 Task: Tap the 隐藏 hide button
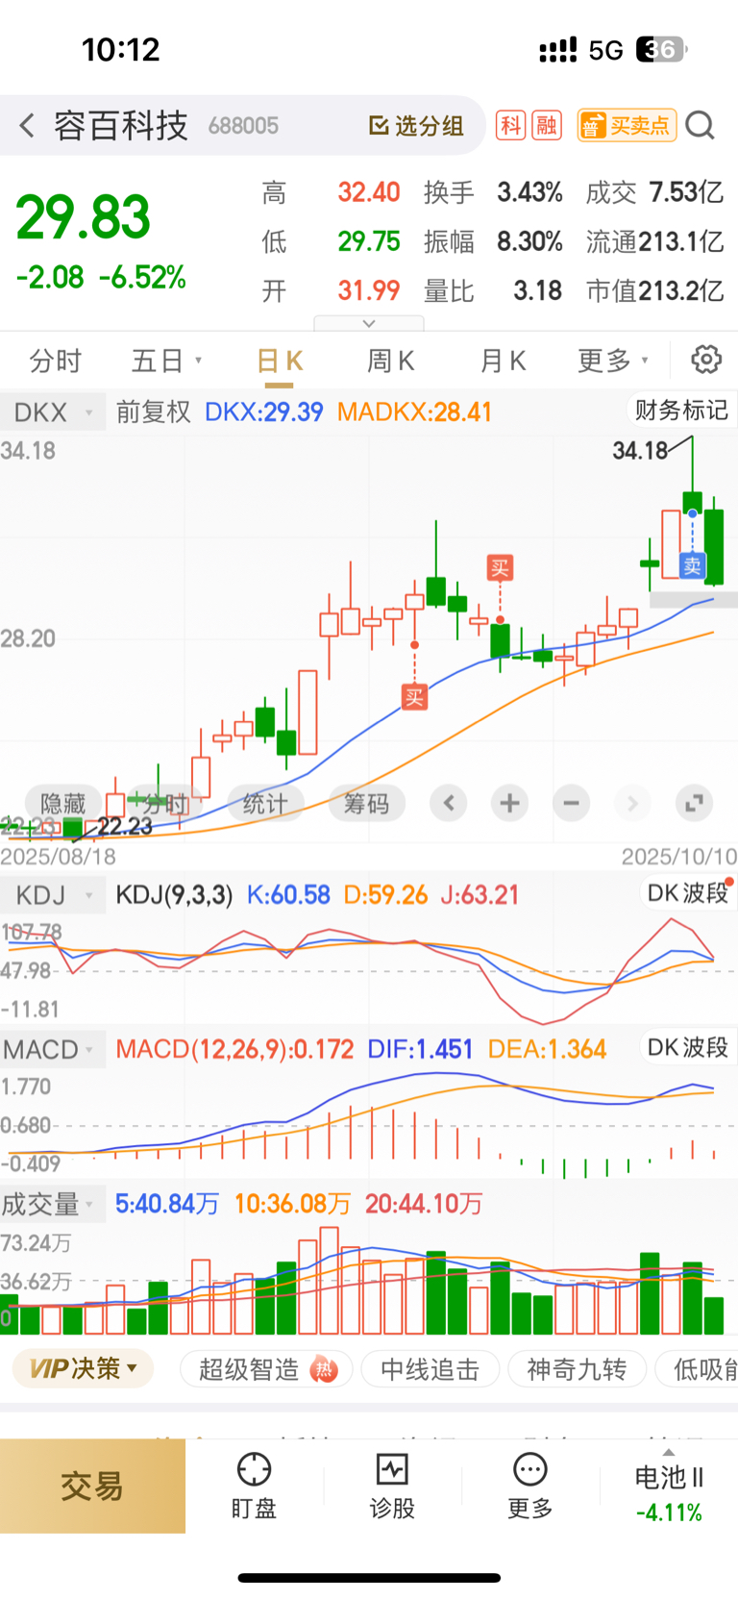click(x=63, y=803)
